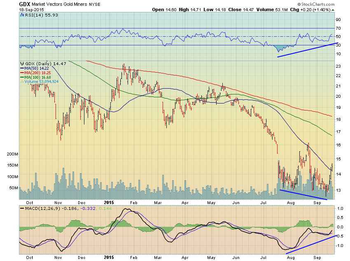The height and width of the screenshot is (261, 350).
Task: Click the 21 price axis label
Action: click(338, 86)
